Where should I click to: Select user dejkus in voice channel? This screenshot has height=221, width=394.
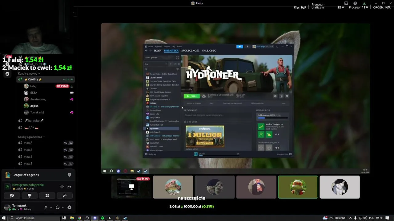click(34, 106)
